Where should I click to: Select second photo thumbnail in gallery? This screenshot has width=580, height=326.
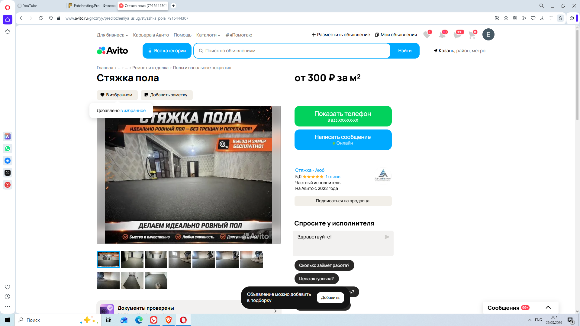tap(132, 259)
